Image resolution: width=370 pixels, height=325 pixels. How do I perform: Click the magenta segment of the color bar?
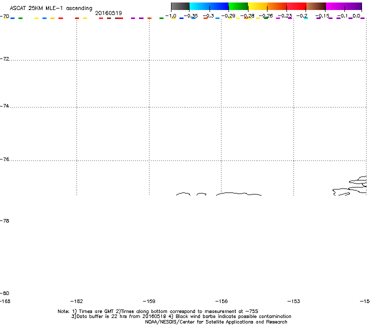[335, 6]
